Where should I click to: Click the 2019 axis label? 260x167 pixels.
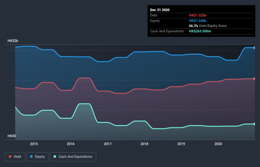181,144
